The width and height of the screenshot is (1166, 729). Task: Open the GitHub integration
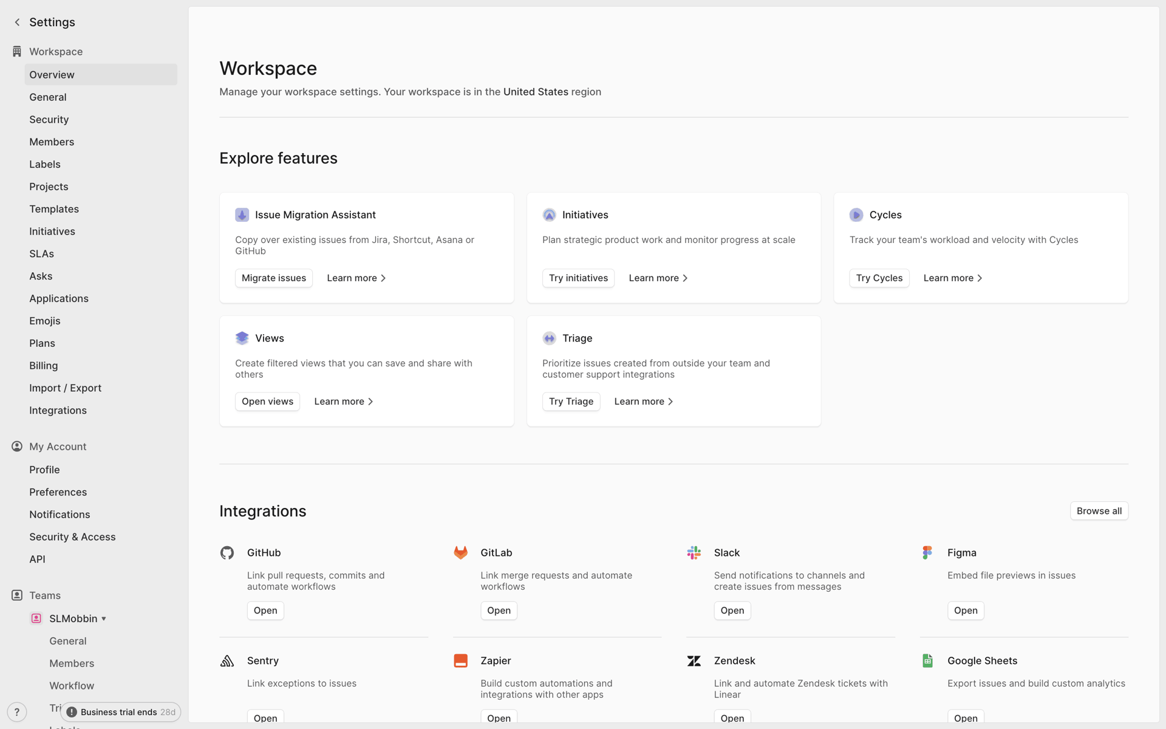coord(265,611)
